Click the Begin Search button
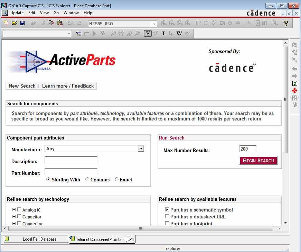 pyautogui.click(x=258, y=161)
